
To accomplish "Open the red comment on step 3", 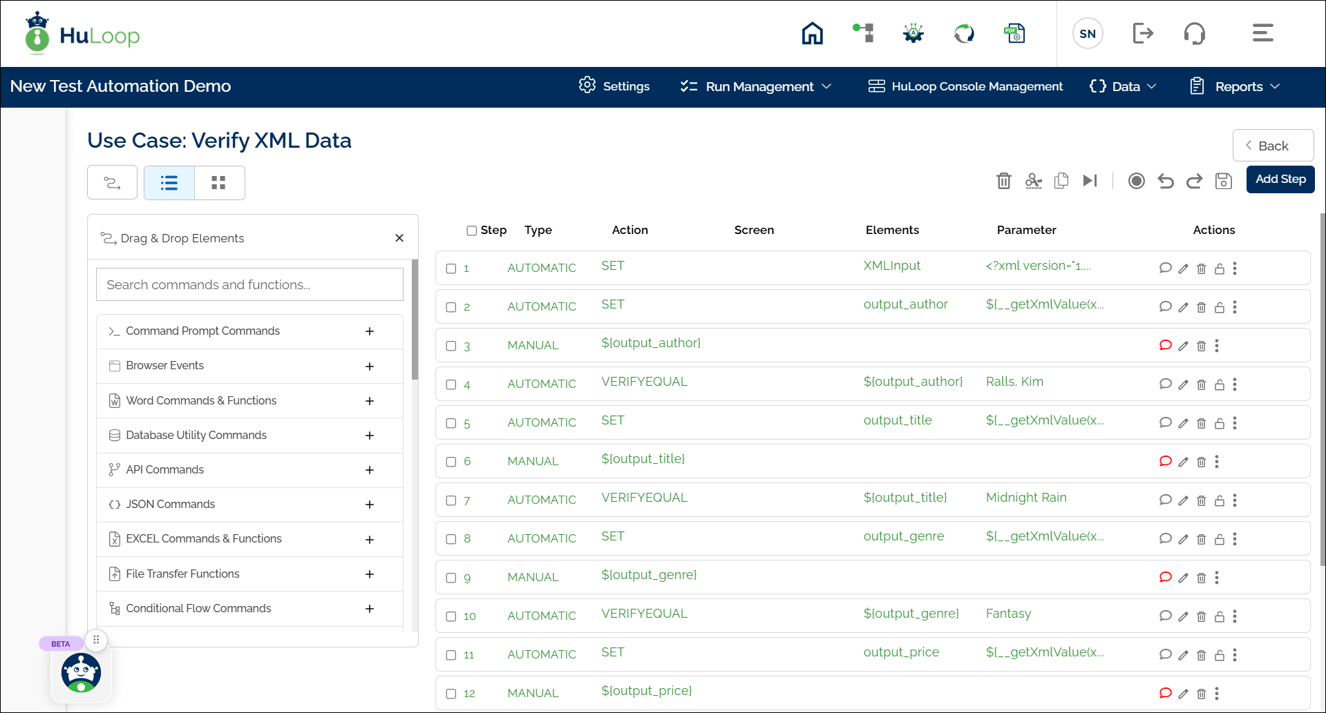I will coord(1165,345).
